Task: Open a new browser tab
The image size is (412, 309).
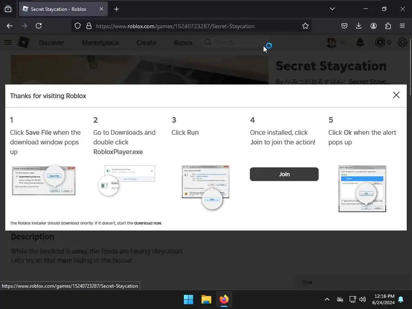Action: [116, 9]
